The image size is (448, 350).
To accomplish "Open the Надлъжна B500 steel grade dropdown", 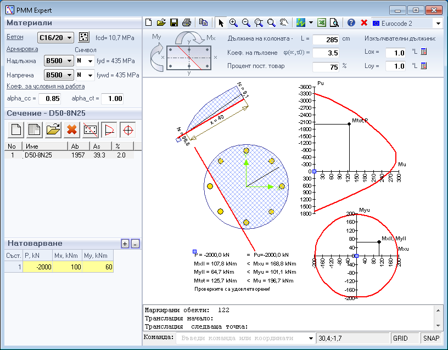I will pos(59,60).
